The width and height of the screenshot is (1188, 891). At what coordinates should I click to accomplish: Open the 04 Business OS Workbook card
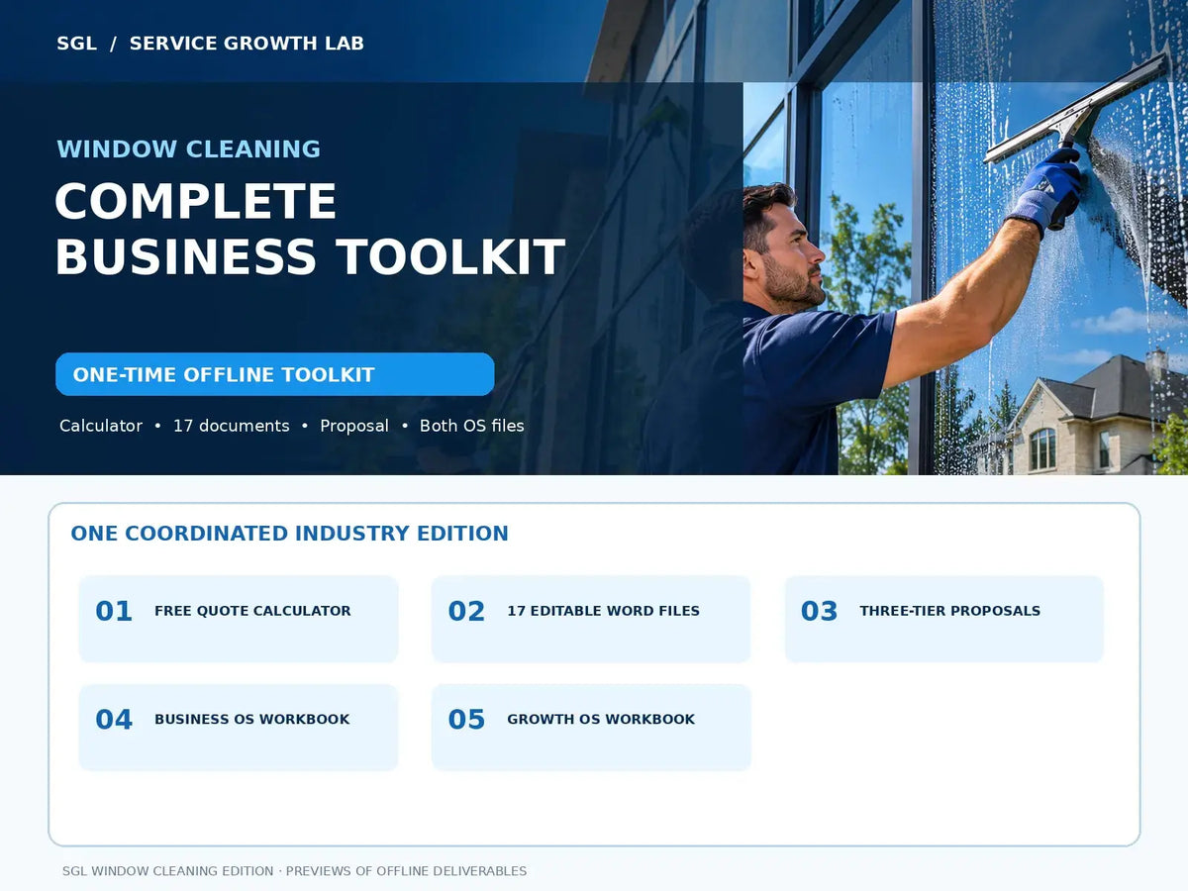point(239,727)
